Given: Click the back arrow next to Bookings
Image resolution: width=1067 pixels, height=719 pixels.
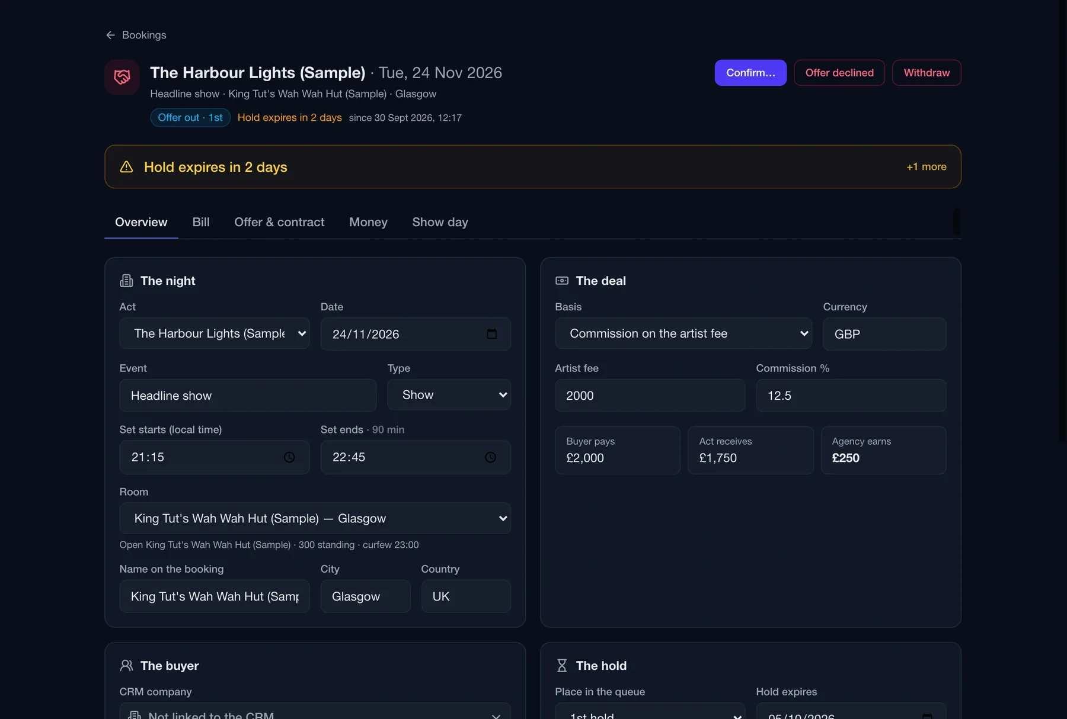Looking at the screenshot, I should [x=110, y=35].
